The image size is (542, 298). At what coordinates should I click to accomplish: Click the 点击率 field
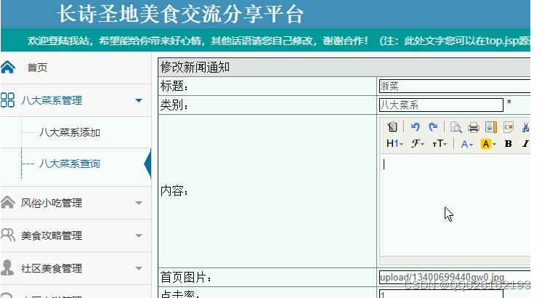pos(441,294)
